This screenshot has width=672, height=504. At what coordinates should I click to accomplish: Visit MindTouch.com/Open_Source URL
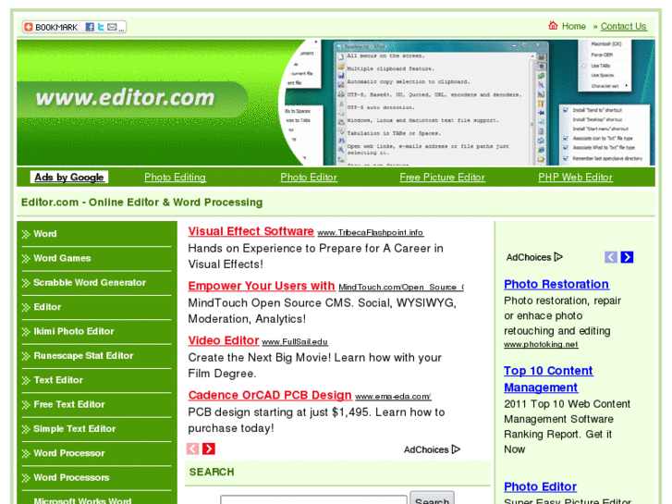click(x=401, y=287)
